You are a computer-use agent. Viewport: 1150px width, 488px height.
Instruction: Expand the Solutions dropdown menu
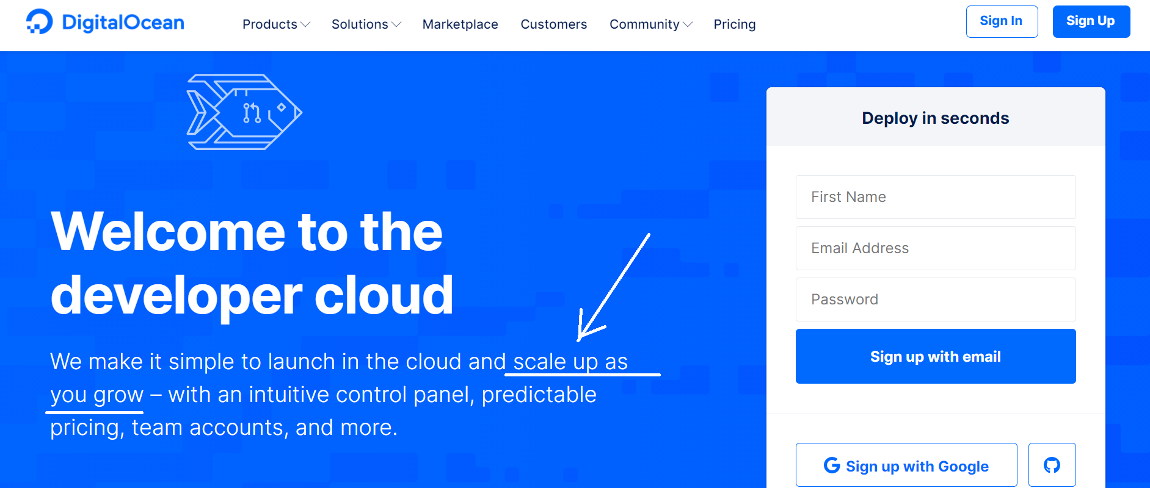(366, 24)
